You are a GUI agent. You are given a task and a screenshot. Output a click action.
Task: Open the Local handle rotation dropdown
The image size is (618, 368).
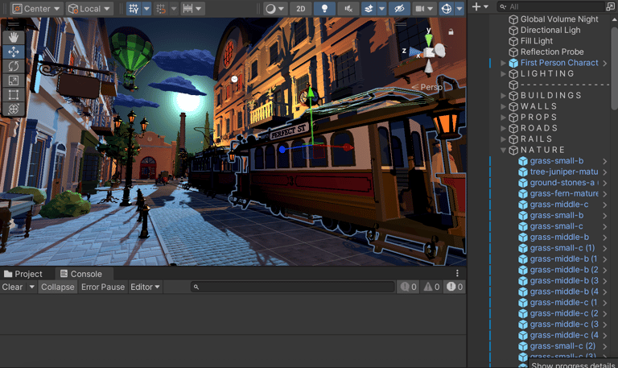[x=89, y=9]
